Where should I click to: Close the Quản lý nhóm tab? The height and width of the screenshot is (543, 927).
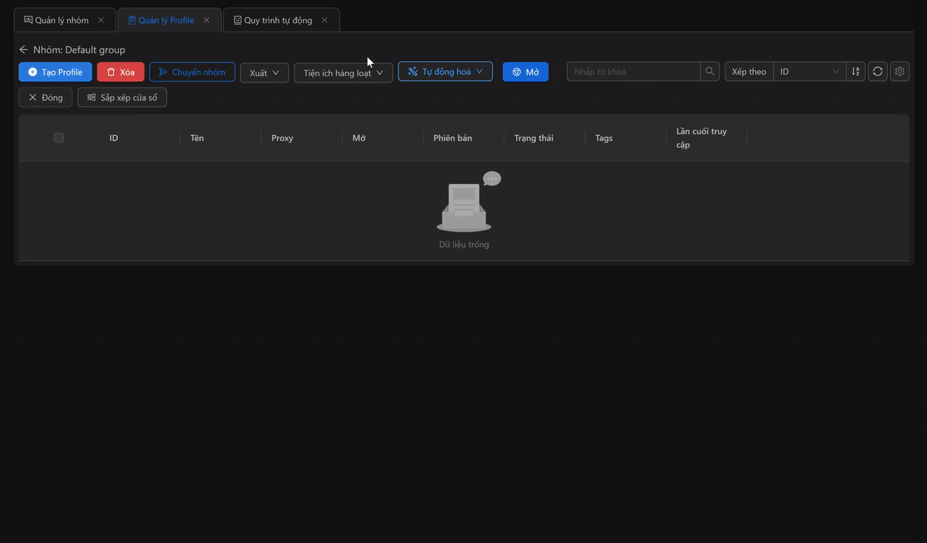[101, 20]
